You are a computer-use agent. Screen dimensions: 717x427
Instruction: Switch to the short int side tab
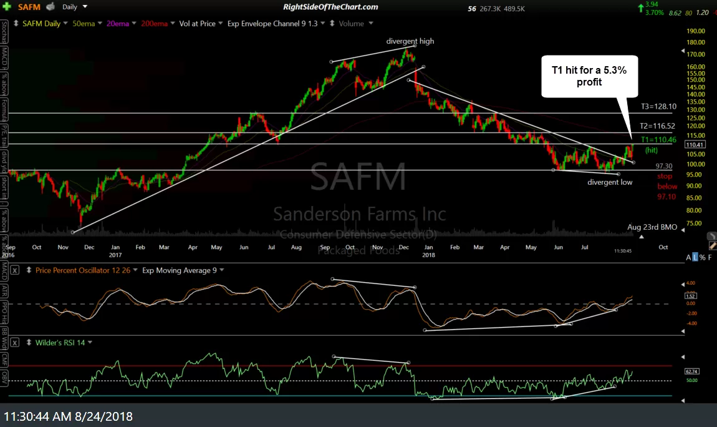tap(4, 188)
